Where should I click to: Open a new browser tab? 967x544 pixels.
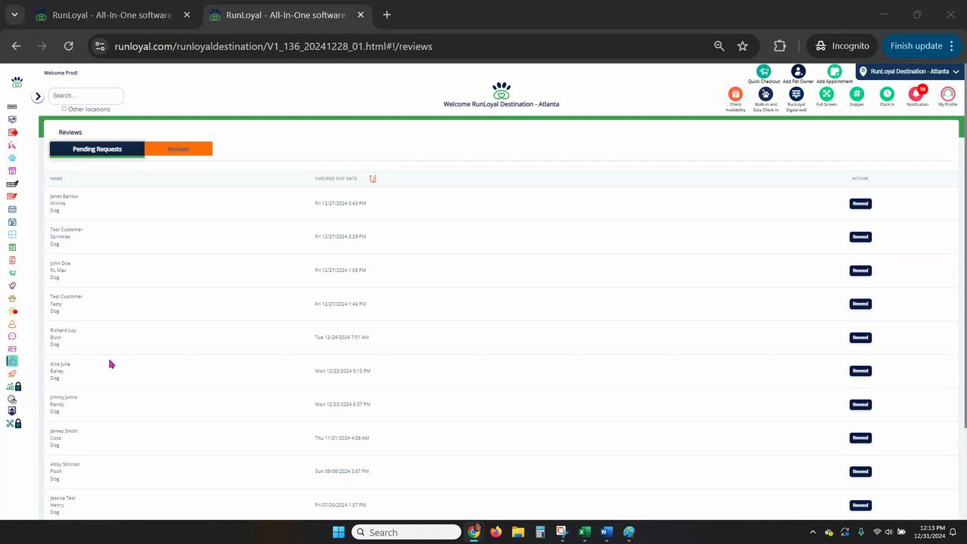point(387,14)
